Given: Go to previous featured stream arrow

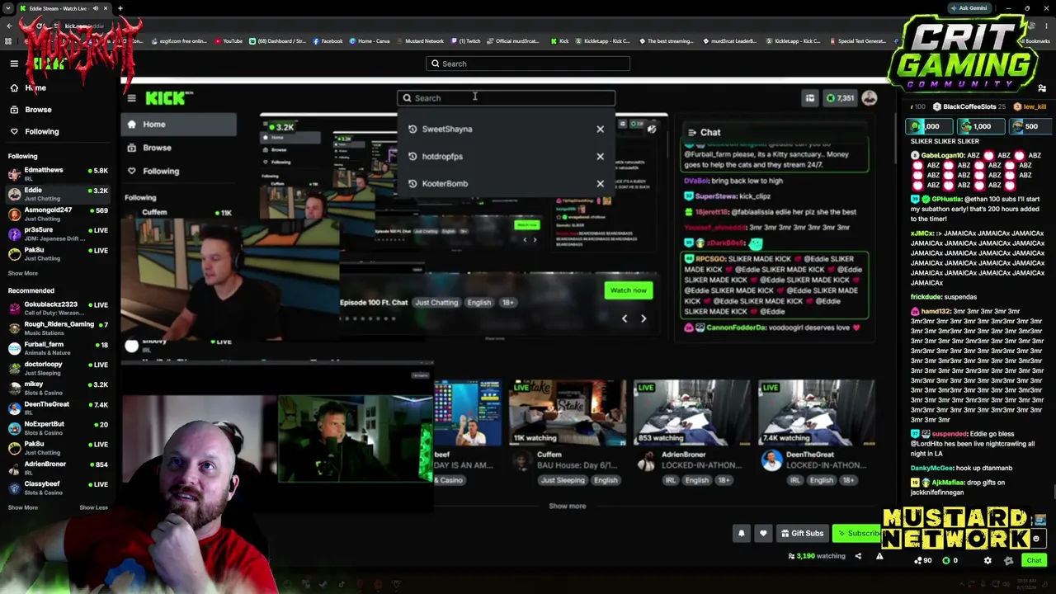Looking at the screenshot, I should [x=624, y=318].
